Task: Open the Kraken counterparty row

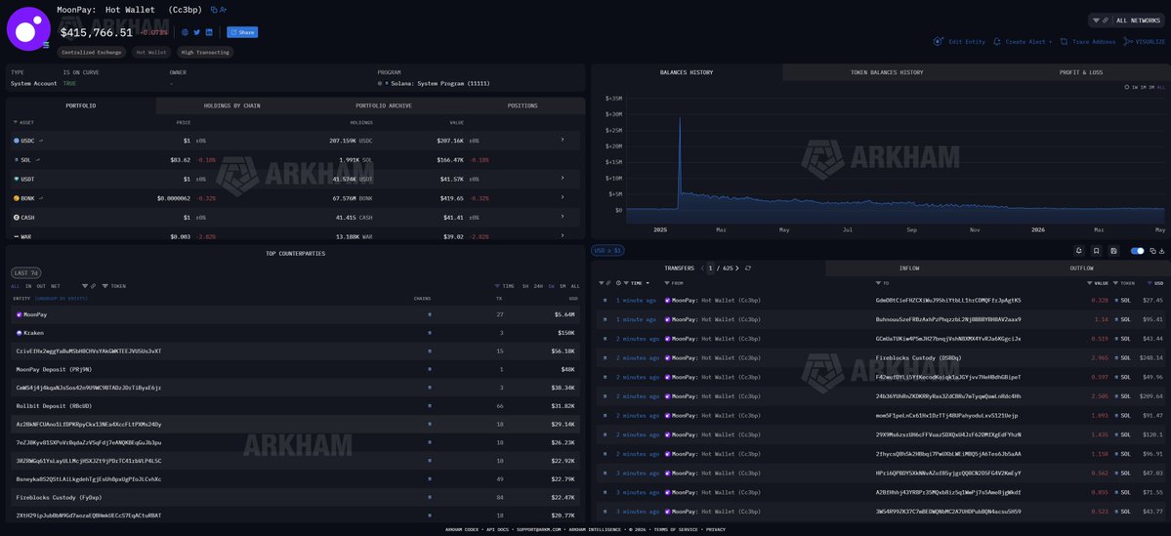Action: pyautogui.click(x=295, y=333)
